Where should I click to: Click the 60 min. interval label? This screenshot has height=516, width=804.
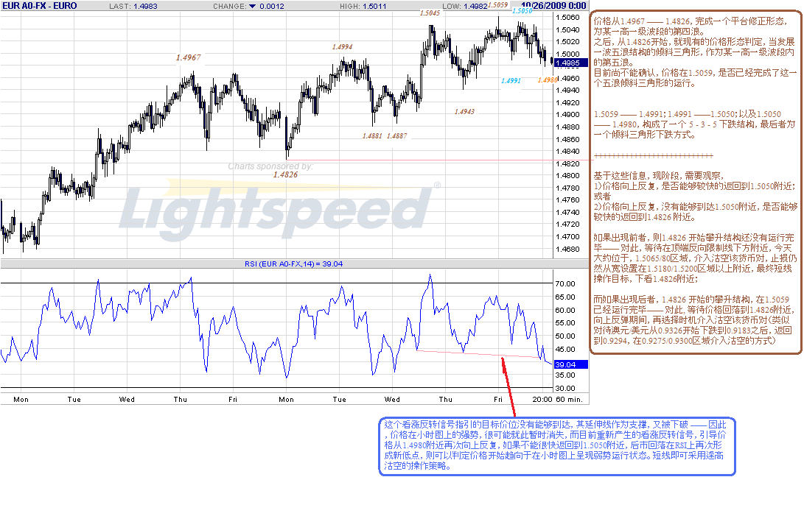pos(570,399)
